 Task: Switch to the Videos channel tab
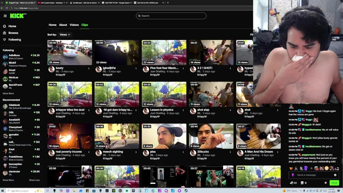[74, 25]
